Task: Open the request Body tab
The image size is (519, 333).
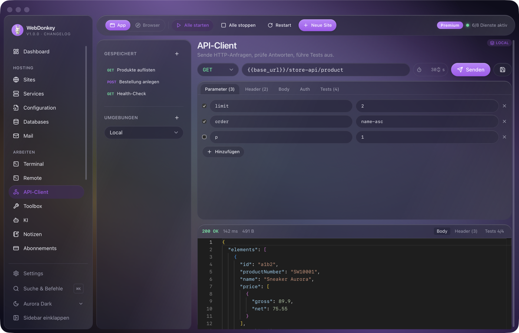Action: (x=284, y=89)
